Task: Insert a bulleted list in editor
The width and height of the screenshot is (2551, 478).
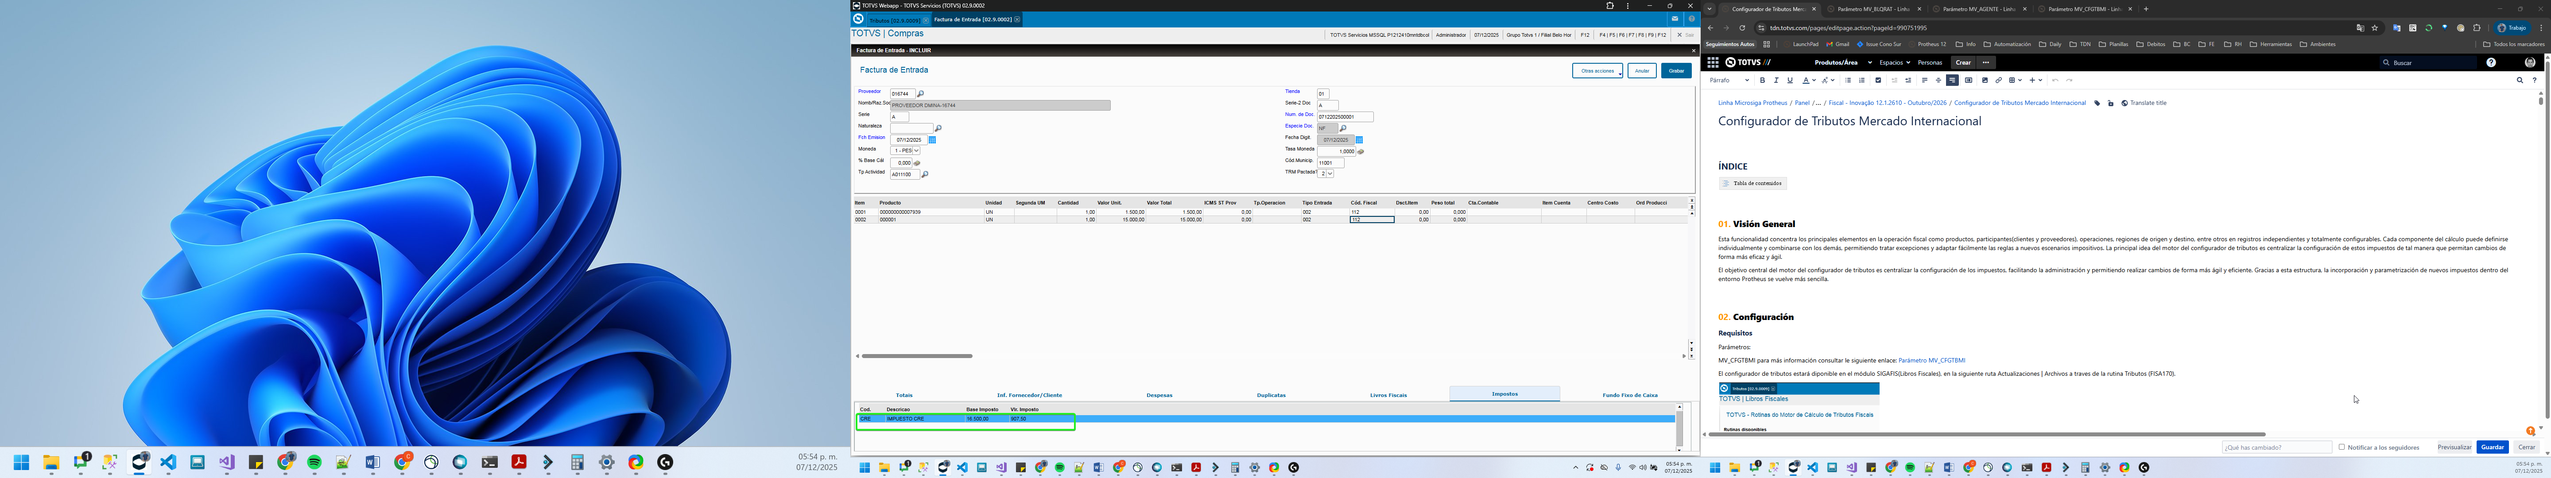Action: 1848,80
